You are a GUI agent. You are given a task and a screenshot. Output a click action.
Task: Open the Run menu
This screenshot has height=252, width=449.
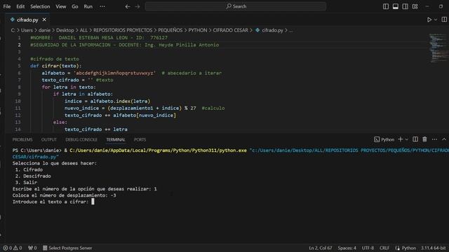88,6
